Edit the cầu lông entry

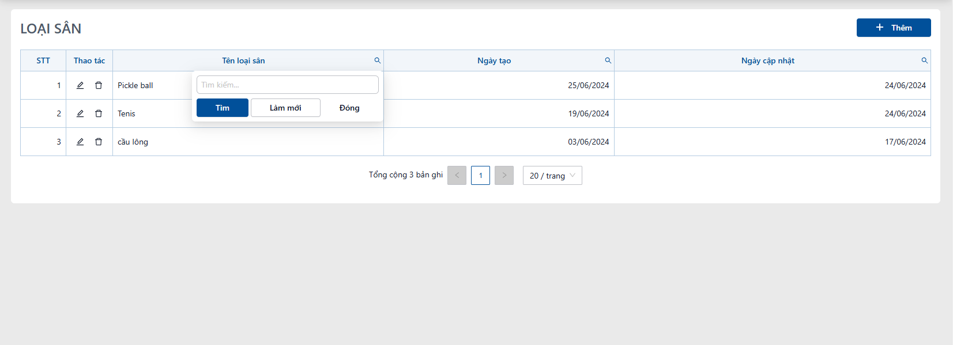[x=80, y=142]
